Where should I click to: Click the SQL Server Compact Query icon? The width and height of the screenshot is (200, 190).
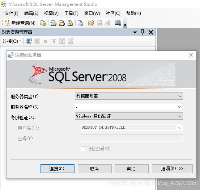(x=80, y=23)
